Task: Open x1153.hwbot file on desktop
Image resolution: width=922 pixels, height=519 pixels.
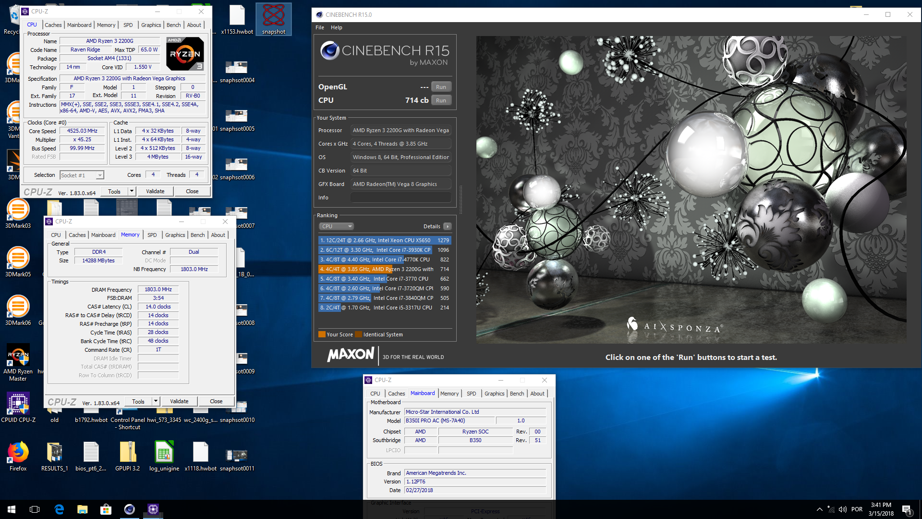Action: click(237, 19)
